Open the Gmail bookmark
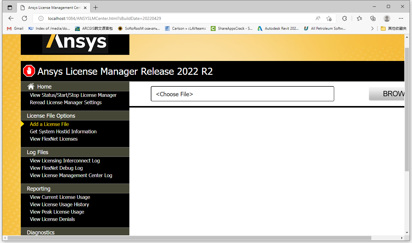The image size is (412, 243). pos(15,28)
